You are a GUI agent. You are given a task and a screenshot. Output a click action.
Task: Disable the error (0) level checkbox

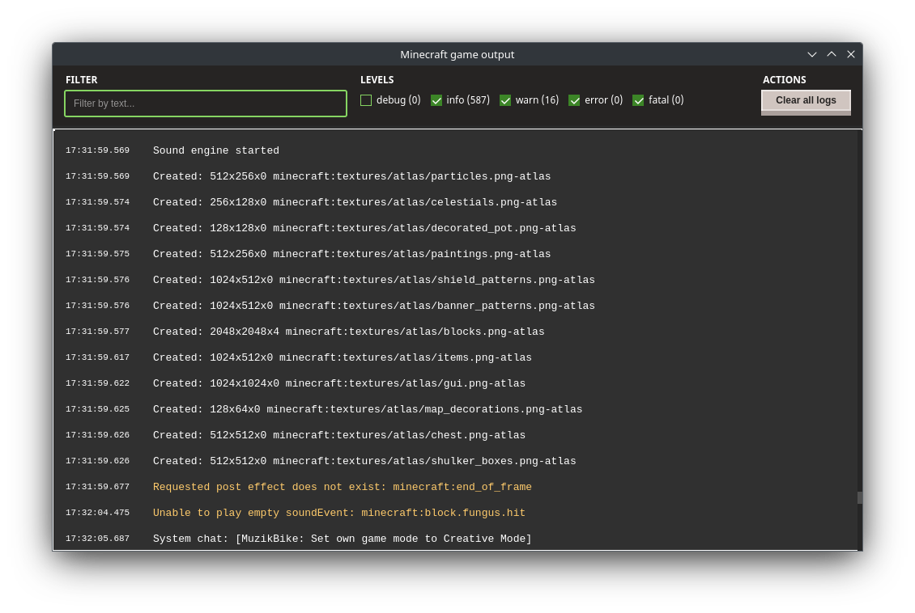pos(574,100)
